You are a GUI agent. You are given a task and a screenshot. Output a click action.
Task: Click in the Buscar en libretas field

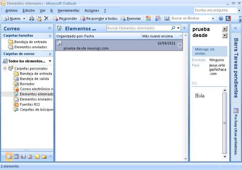[191, 18]
